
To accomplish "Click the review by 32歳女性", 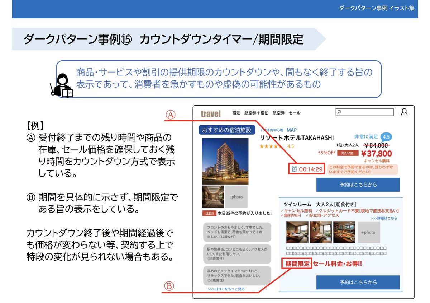I will [x=236, y=232].
